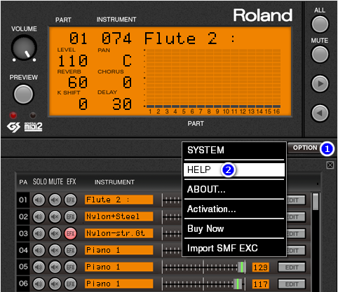Click part 06 level value 117
This screenshot has height=292, width=338.
tap(260, 284)
